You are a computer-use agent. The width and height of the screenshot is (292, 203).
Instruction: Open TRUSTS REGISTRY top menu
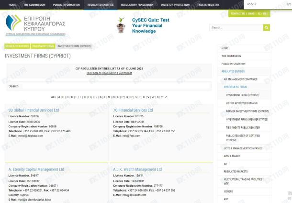(x=208, y=5)
